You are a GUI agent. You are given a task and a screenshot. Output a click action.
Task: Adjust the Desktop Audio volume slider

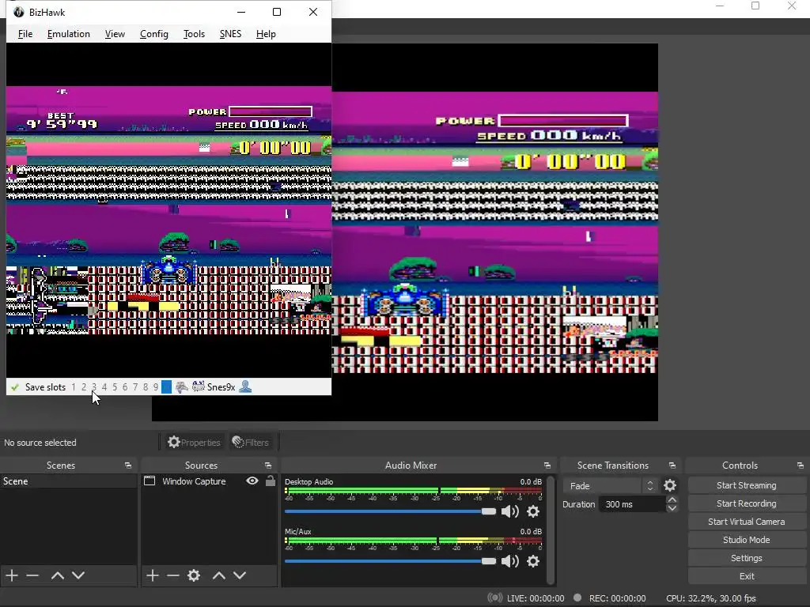pos(390,511)
